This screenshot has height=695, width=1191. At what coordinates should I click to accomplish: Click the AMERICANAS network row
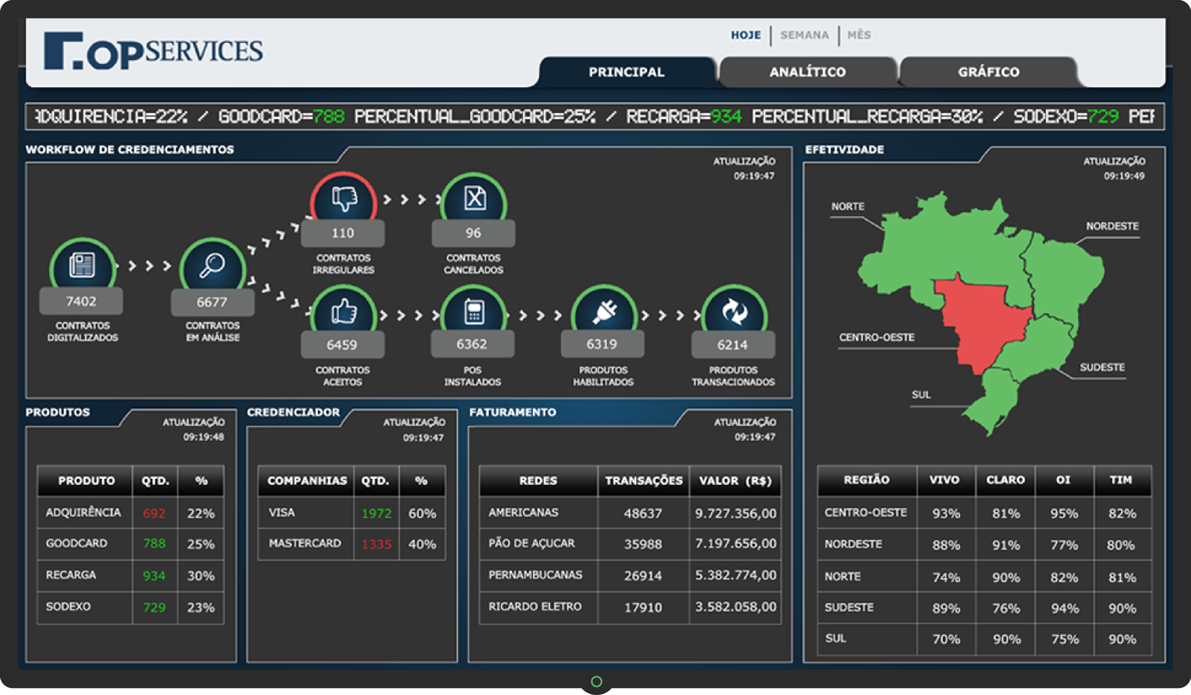[630, 513]
